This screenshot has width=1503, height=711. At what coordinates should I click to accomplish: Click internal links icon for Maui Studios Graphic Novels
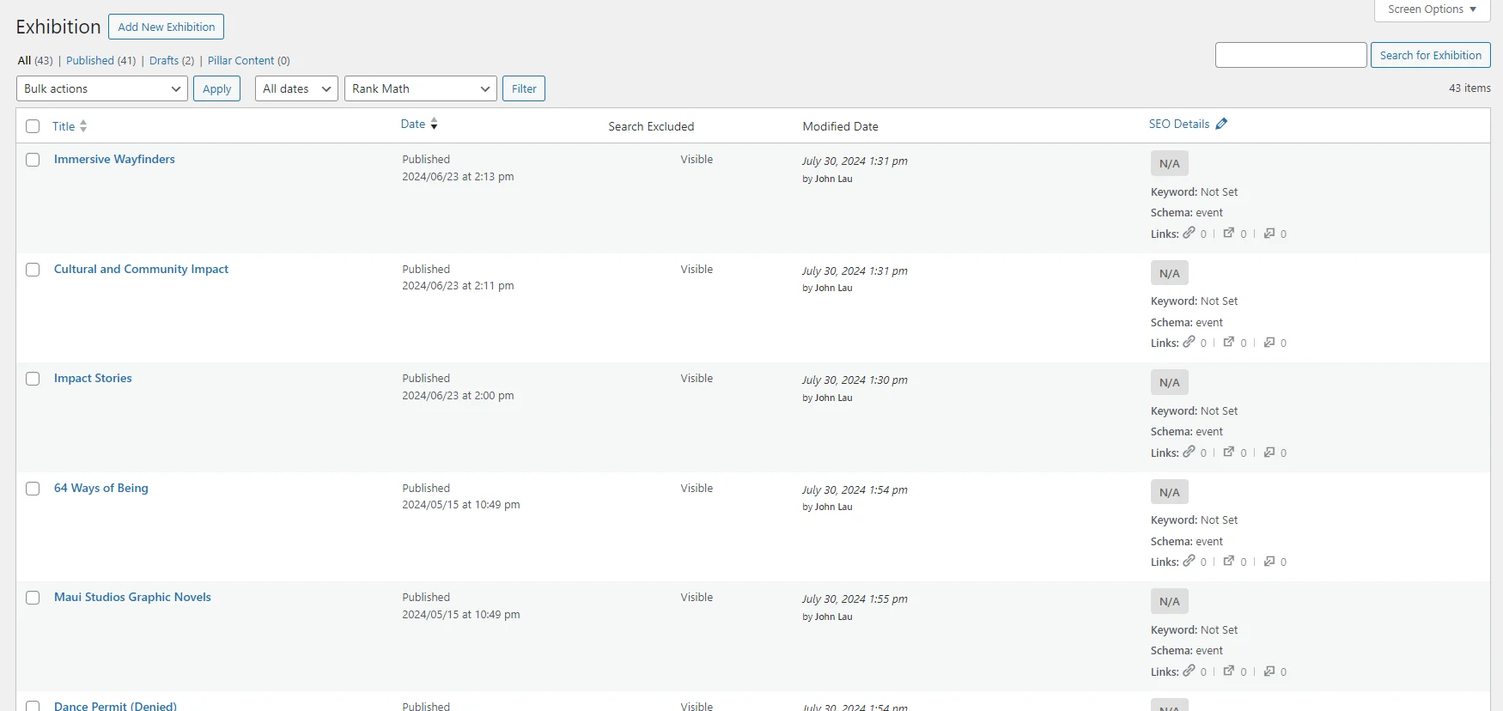point(1189,671)
